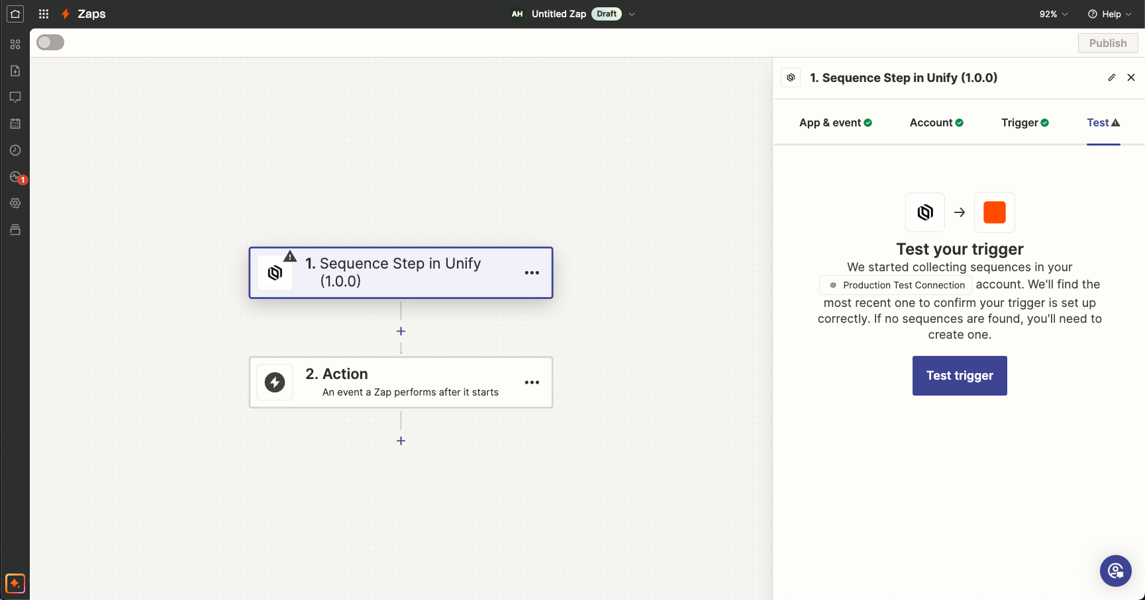
Task: Click the orange color square above Test your trigger
Action: click(x=994, y=212)
